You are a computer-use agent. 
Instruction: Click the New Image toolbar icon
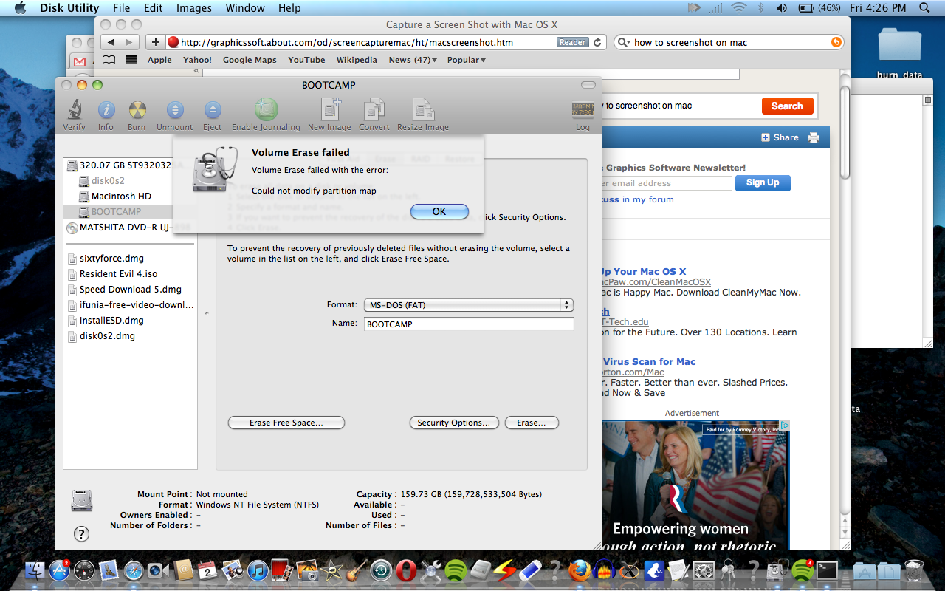tap(329, 109)
